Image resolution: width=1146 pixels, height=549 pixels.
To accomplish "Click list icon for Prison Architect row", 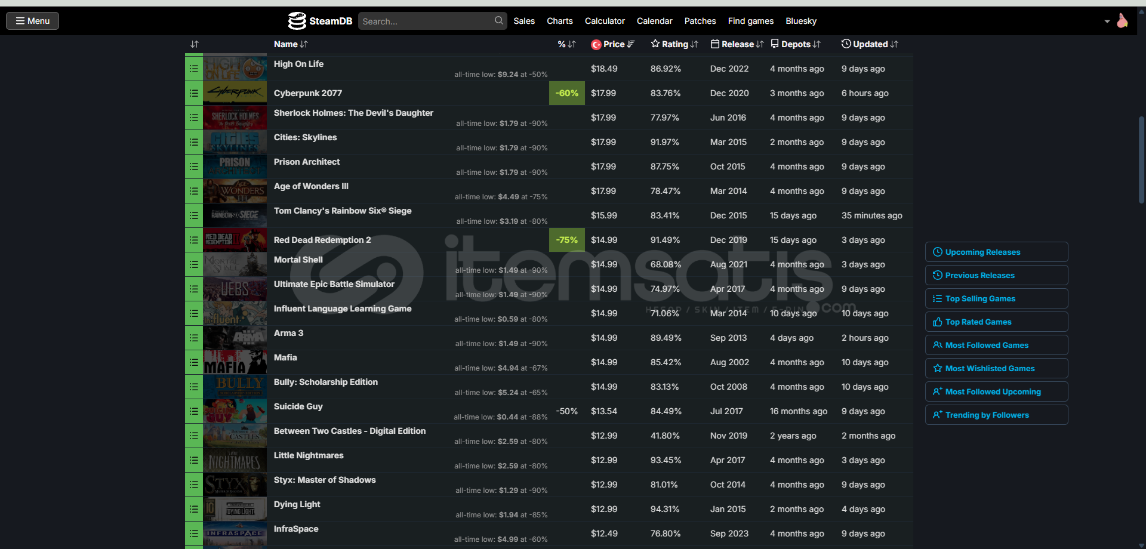I will pyautogui.click(x=194, y=166).
